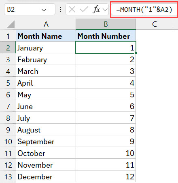The height and width of the screenshot is (183, 178).
Task: Click the month number cell next to August
Action: coord(106,129)
